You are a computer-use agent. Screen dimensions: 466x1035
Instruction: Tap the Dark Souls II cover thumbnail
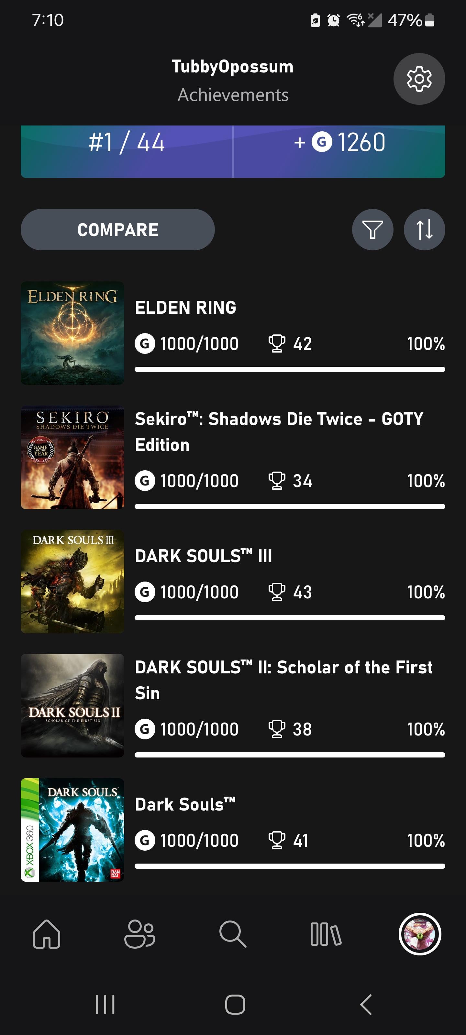[x=72, y=705]
